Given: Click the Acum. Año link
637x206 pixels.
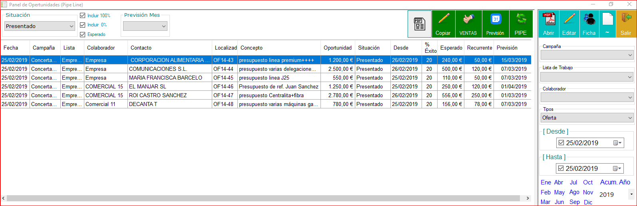Looking at the screenshot, I should pyautogui.click(x=615, y=182).
